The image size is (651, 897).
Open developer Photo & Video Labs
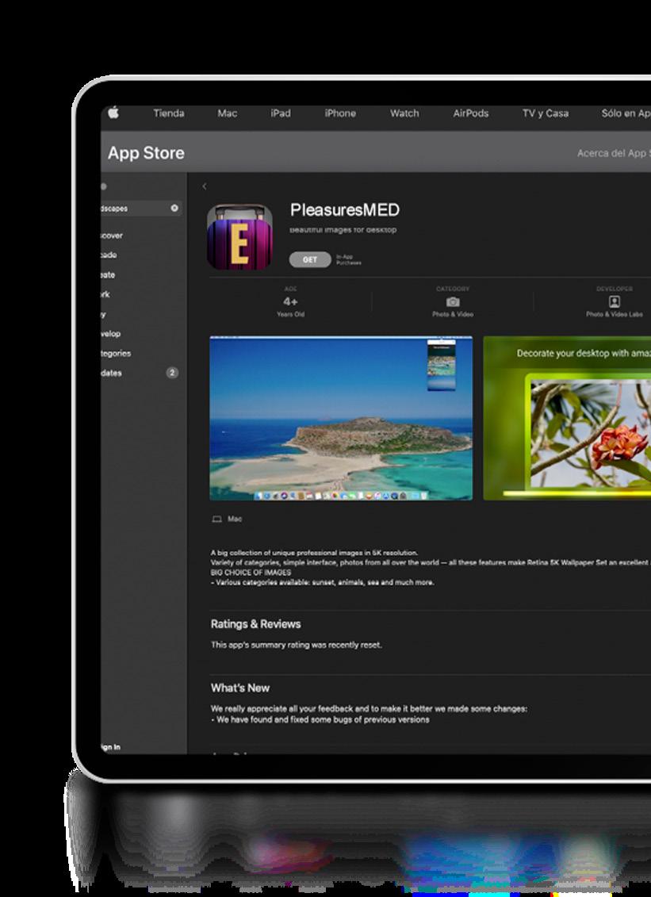click(615, 314)
